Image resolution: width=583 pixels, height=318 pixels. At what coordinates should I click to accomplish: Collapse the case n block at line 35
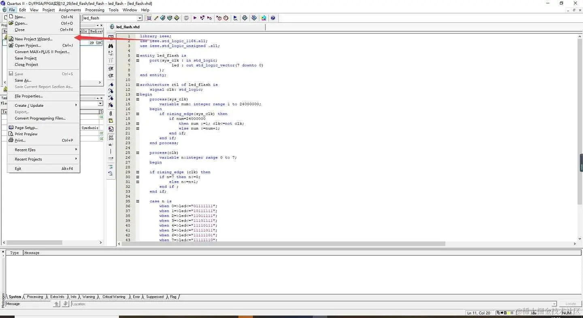pyautogui.click(x=138, y=201)
